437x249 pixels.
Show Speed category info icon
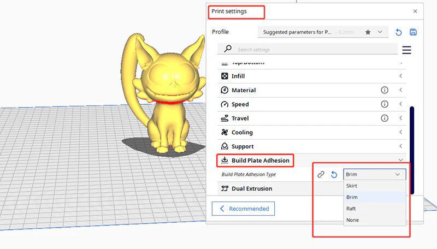tap(385, 104)
